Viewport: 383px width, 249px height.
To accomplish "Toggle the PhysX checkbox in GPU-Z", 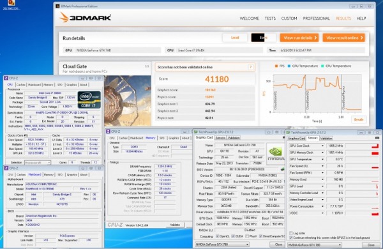I will point(247,236).
